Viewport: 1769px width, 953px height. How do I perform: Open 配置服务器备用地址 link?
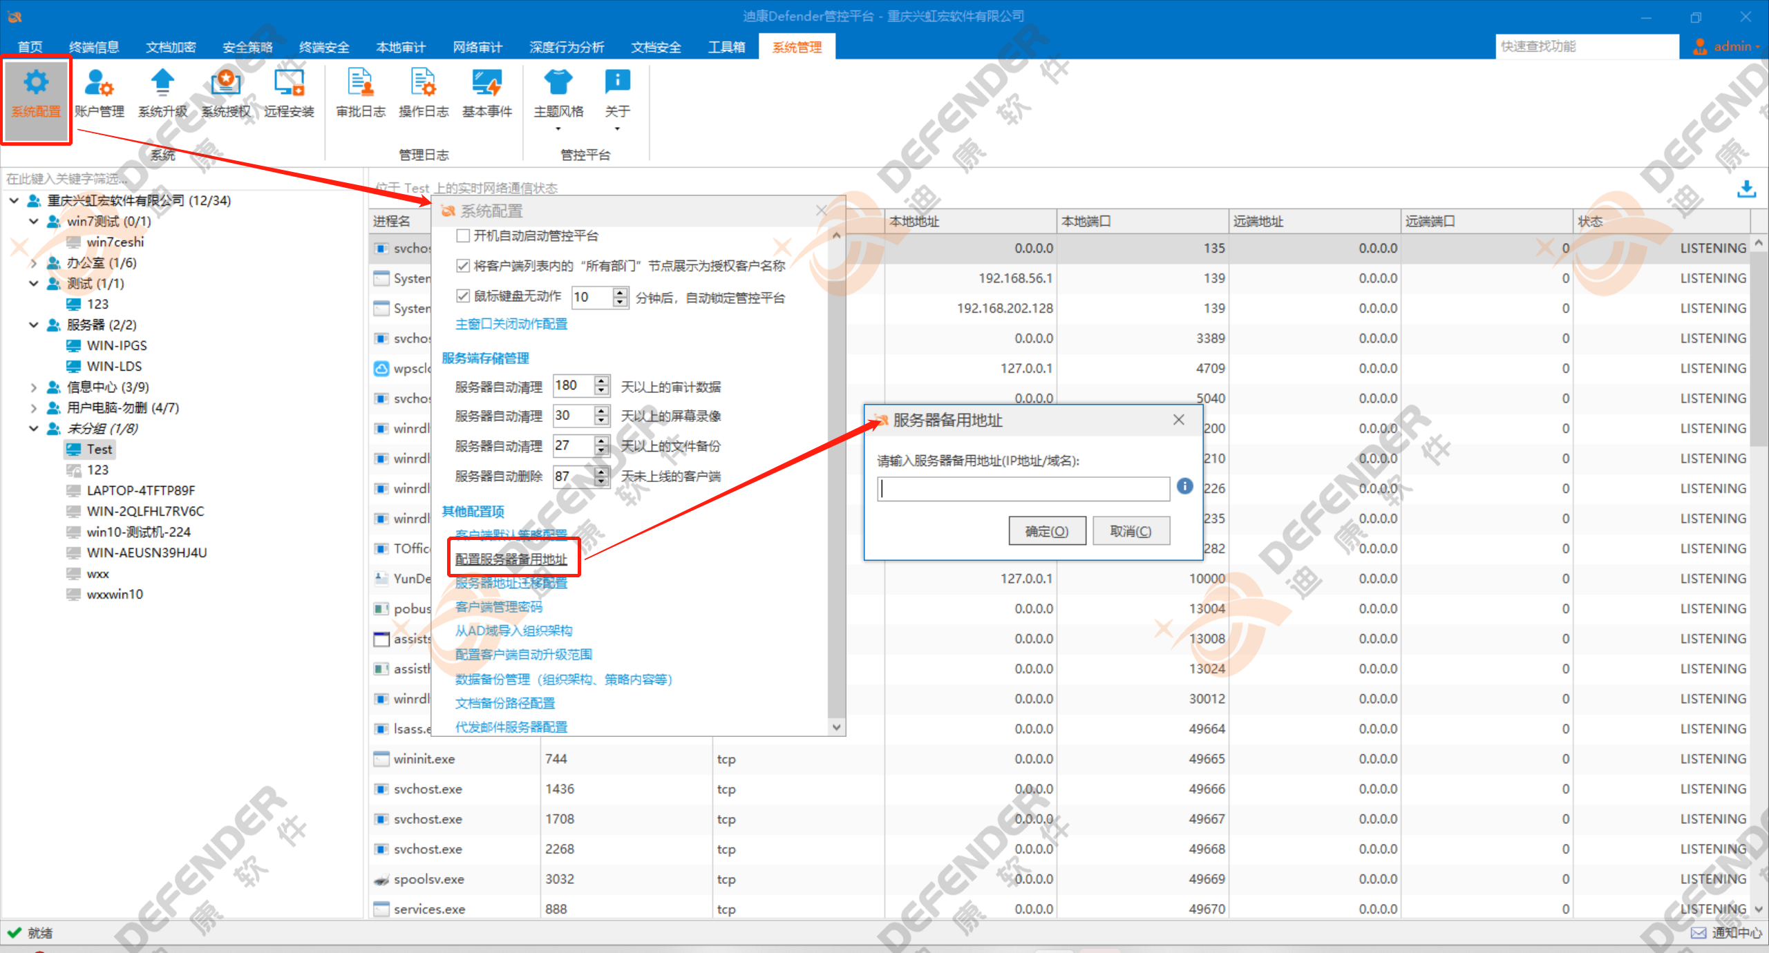pos(511,559)
